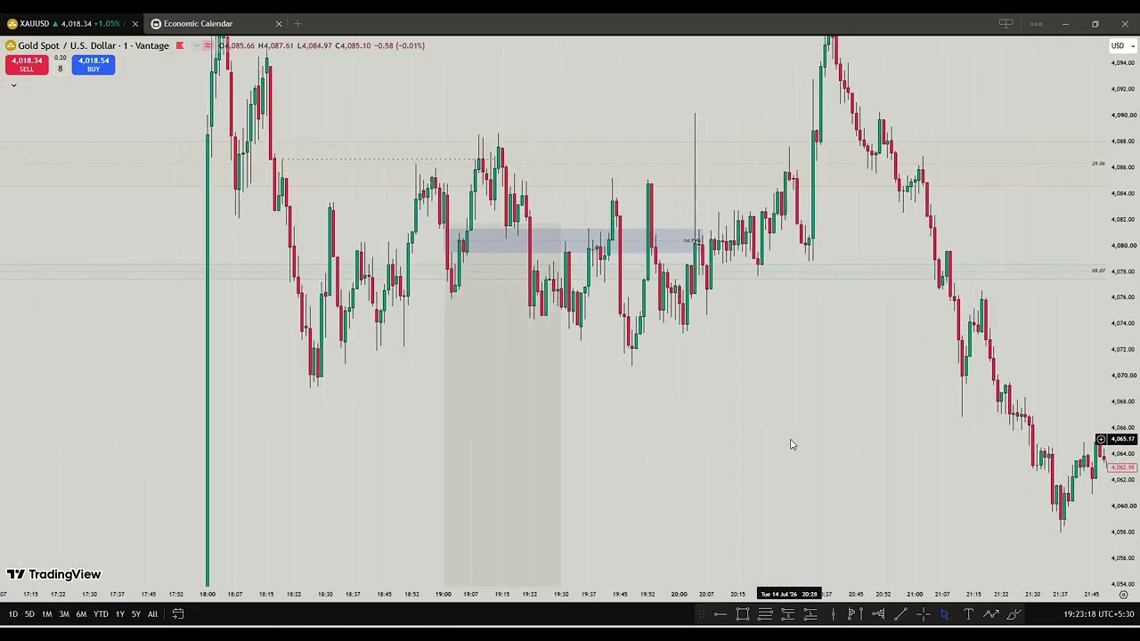Open the USD currency dropdown
The height and width of the screenshot is (641, 1140).
1122,45
